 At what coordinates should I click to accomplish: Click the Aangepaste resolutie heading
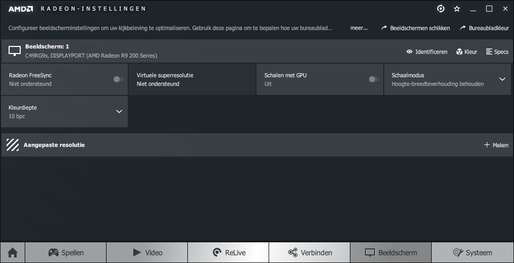point(54,144)
